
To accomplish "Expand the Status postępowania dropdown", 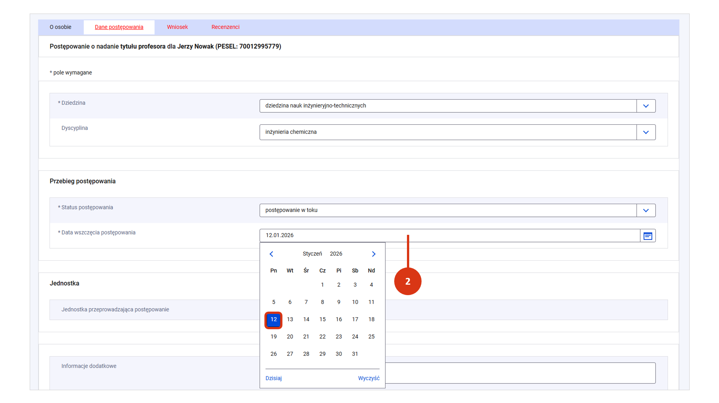I will pyautogui.click(x=645, y=210).
